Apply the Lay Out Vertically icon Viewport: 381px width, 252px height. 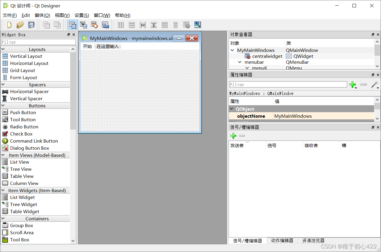[132, 25]
